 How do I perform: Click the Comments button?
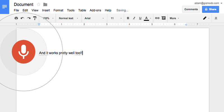click(x=191, y=9)
